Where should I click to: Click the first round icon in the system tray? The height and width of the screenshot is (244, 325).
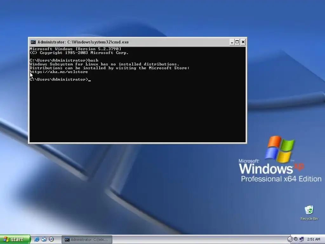point(295,239)
